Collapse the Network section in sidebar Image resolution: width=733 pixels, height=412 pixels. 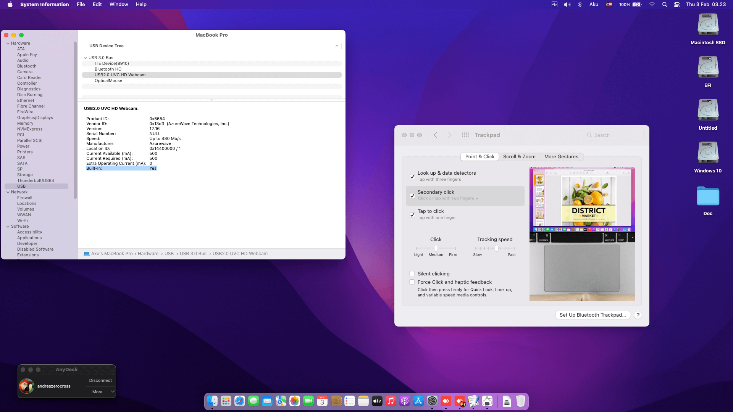point(8,192)
